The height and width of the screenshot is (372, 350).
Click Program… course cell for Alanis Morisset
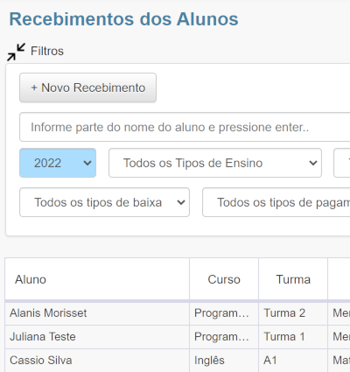[x=224, y=313]
